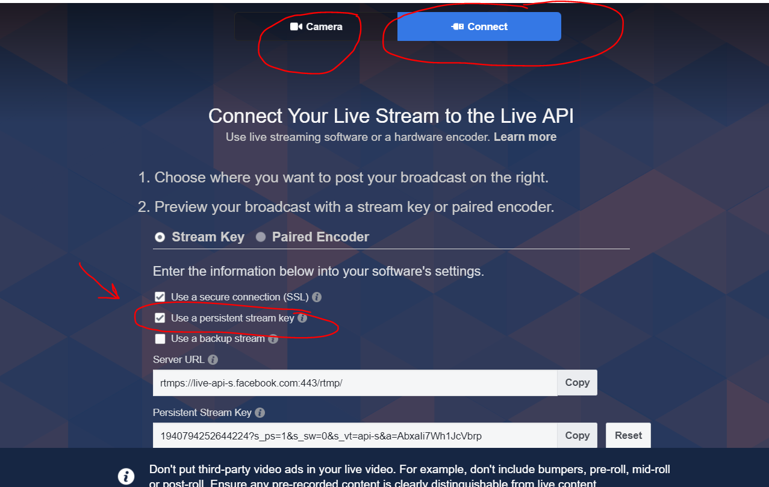Click info icon next to Persistent Stream Key label

pos(260,413)
